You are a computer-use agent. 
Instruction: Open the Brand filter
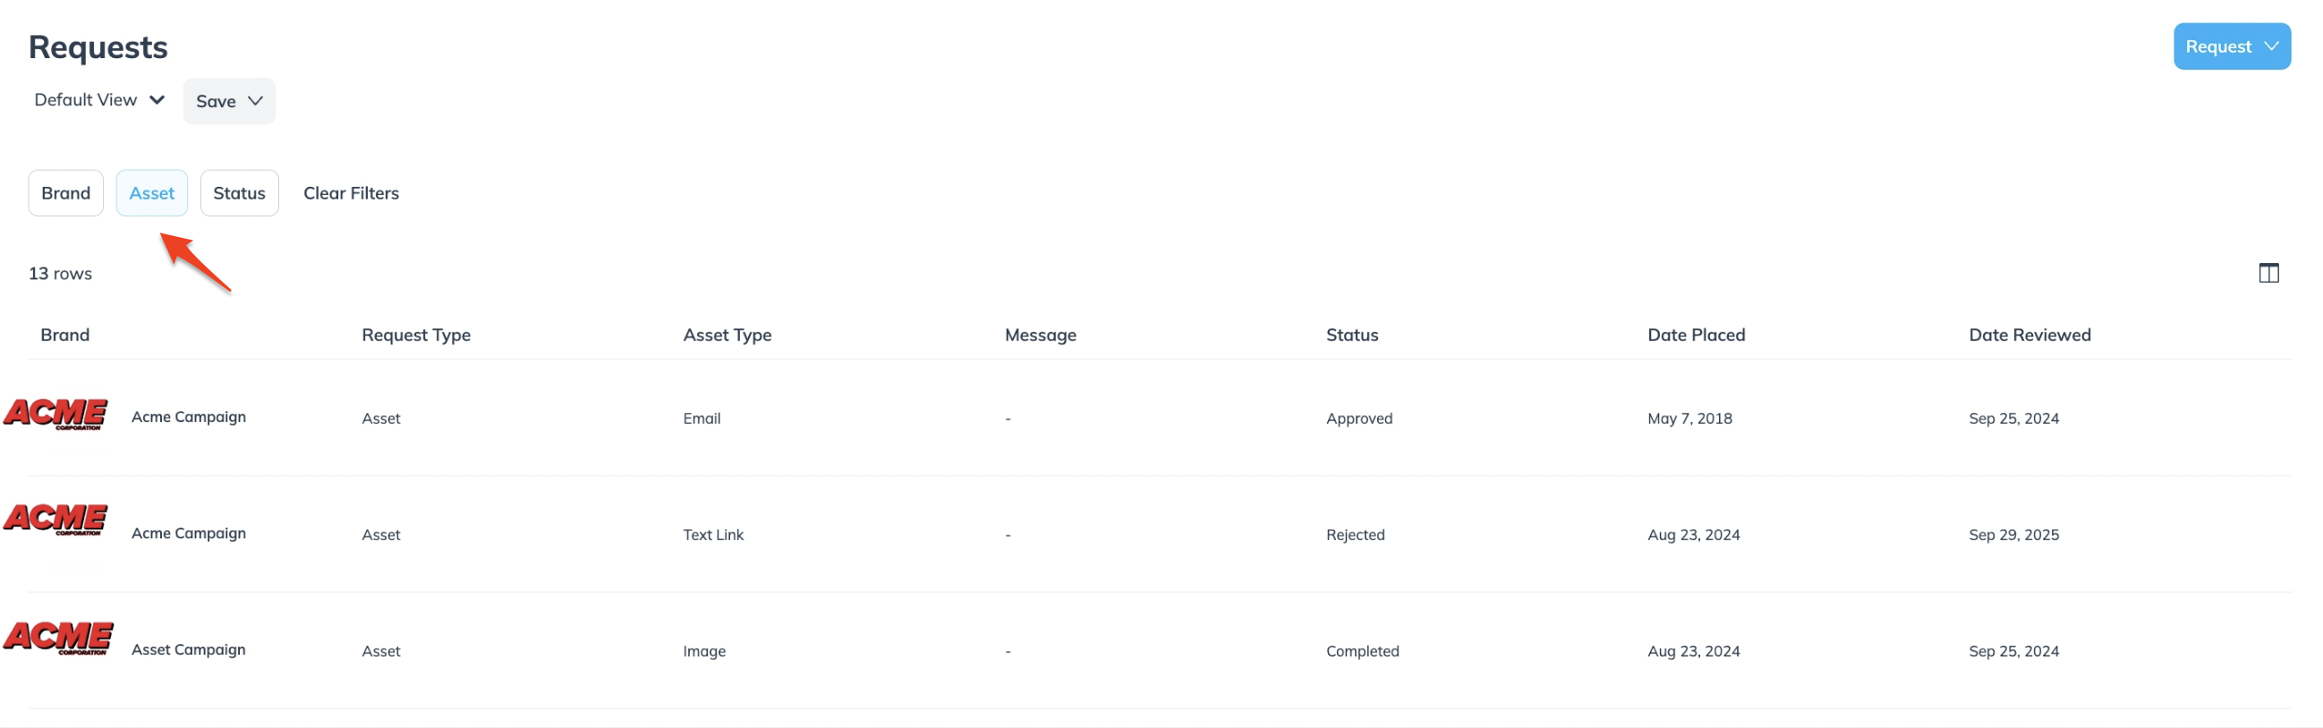pos(66,193)
